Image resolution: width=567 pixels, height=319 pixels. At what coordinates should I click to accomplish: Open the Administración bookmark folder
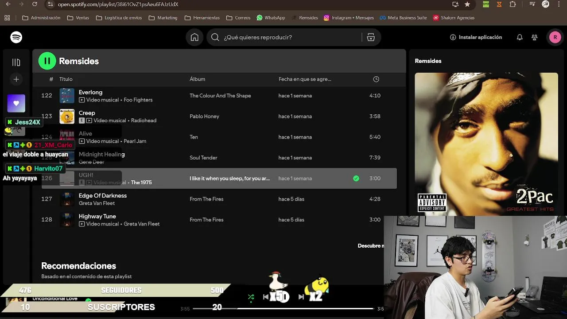point(41,18)
